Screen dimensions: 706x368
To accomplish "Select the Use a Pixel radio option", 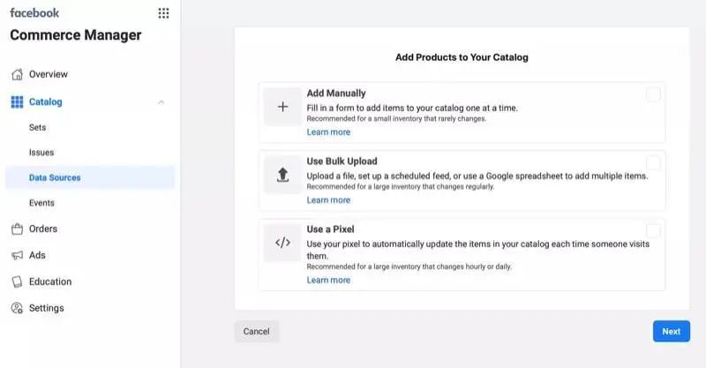I will (x=653, y=229).
